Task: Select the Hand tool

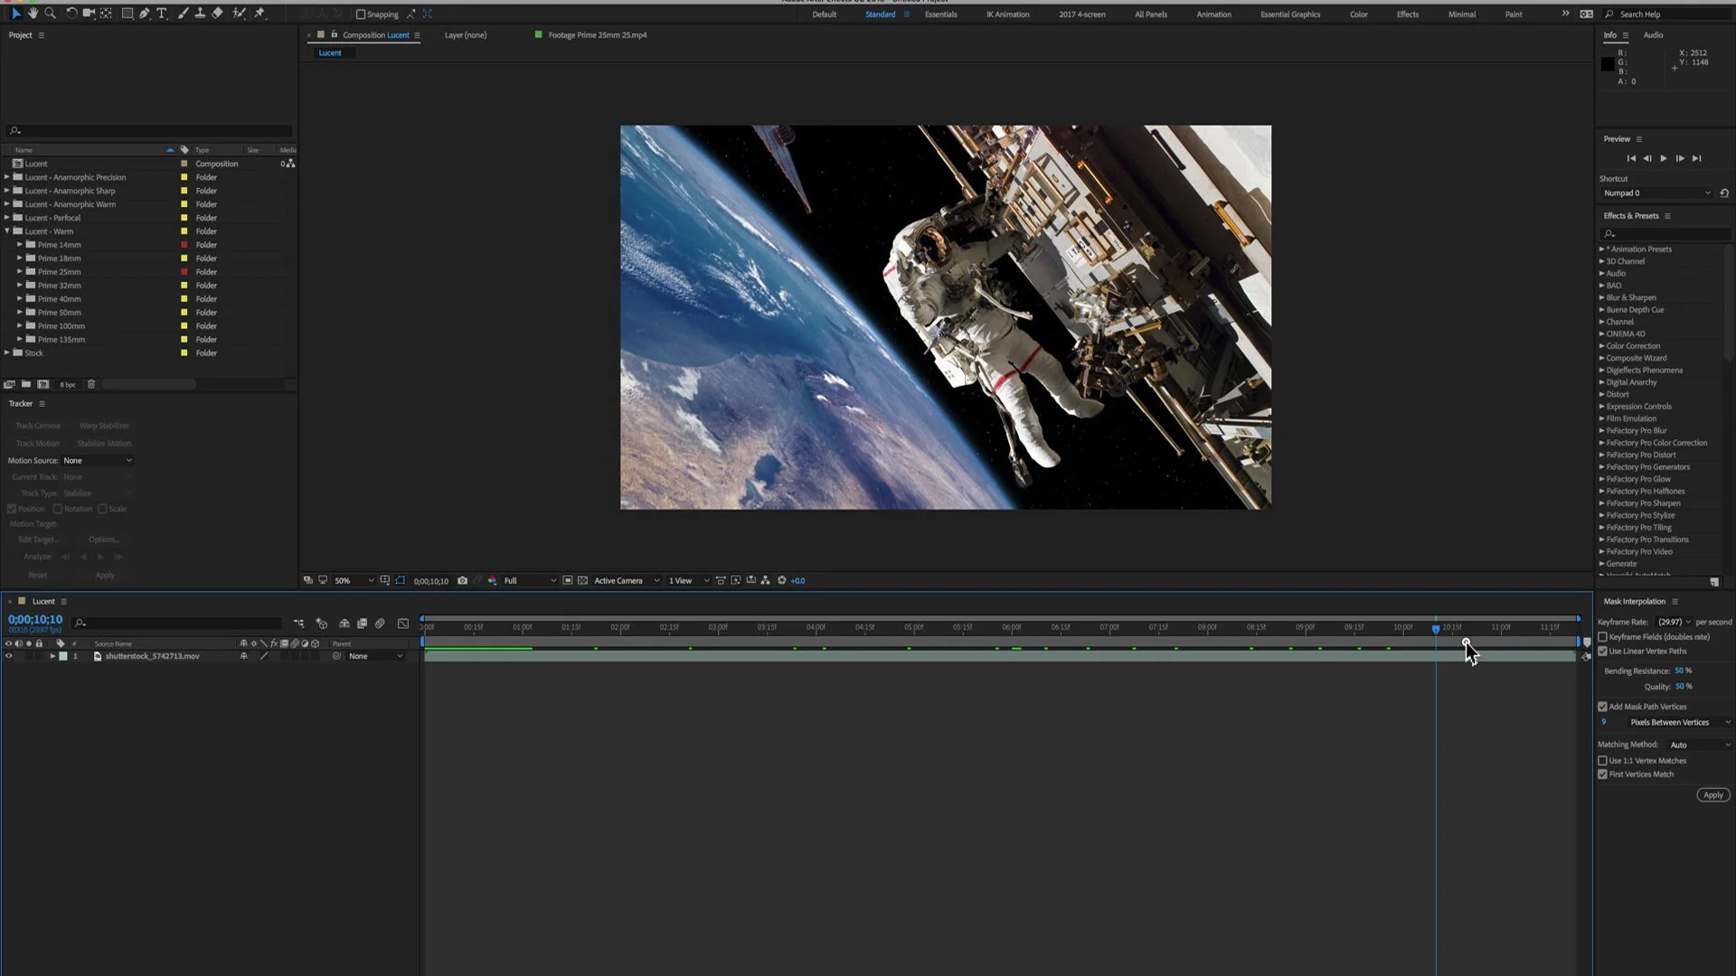Action: tap(33, 14)
